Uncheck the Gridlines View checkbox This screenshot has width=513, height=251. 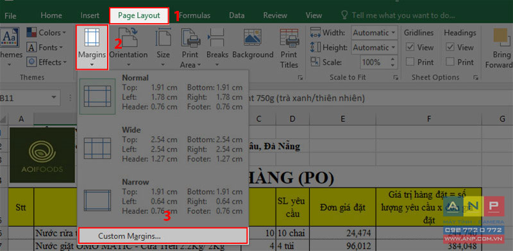[x=410, y=47]
